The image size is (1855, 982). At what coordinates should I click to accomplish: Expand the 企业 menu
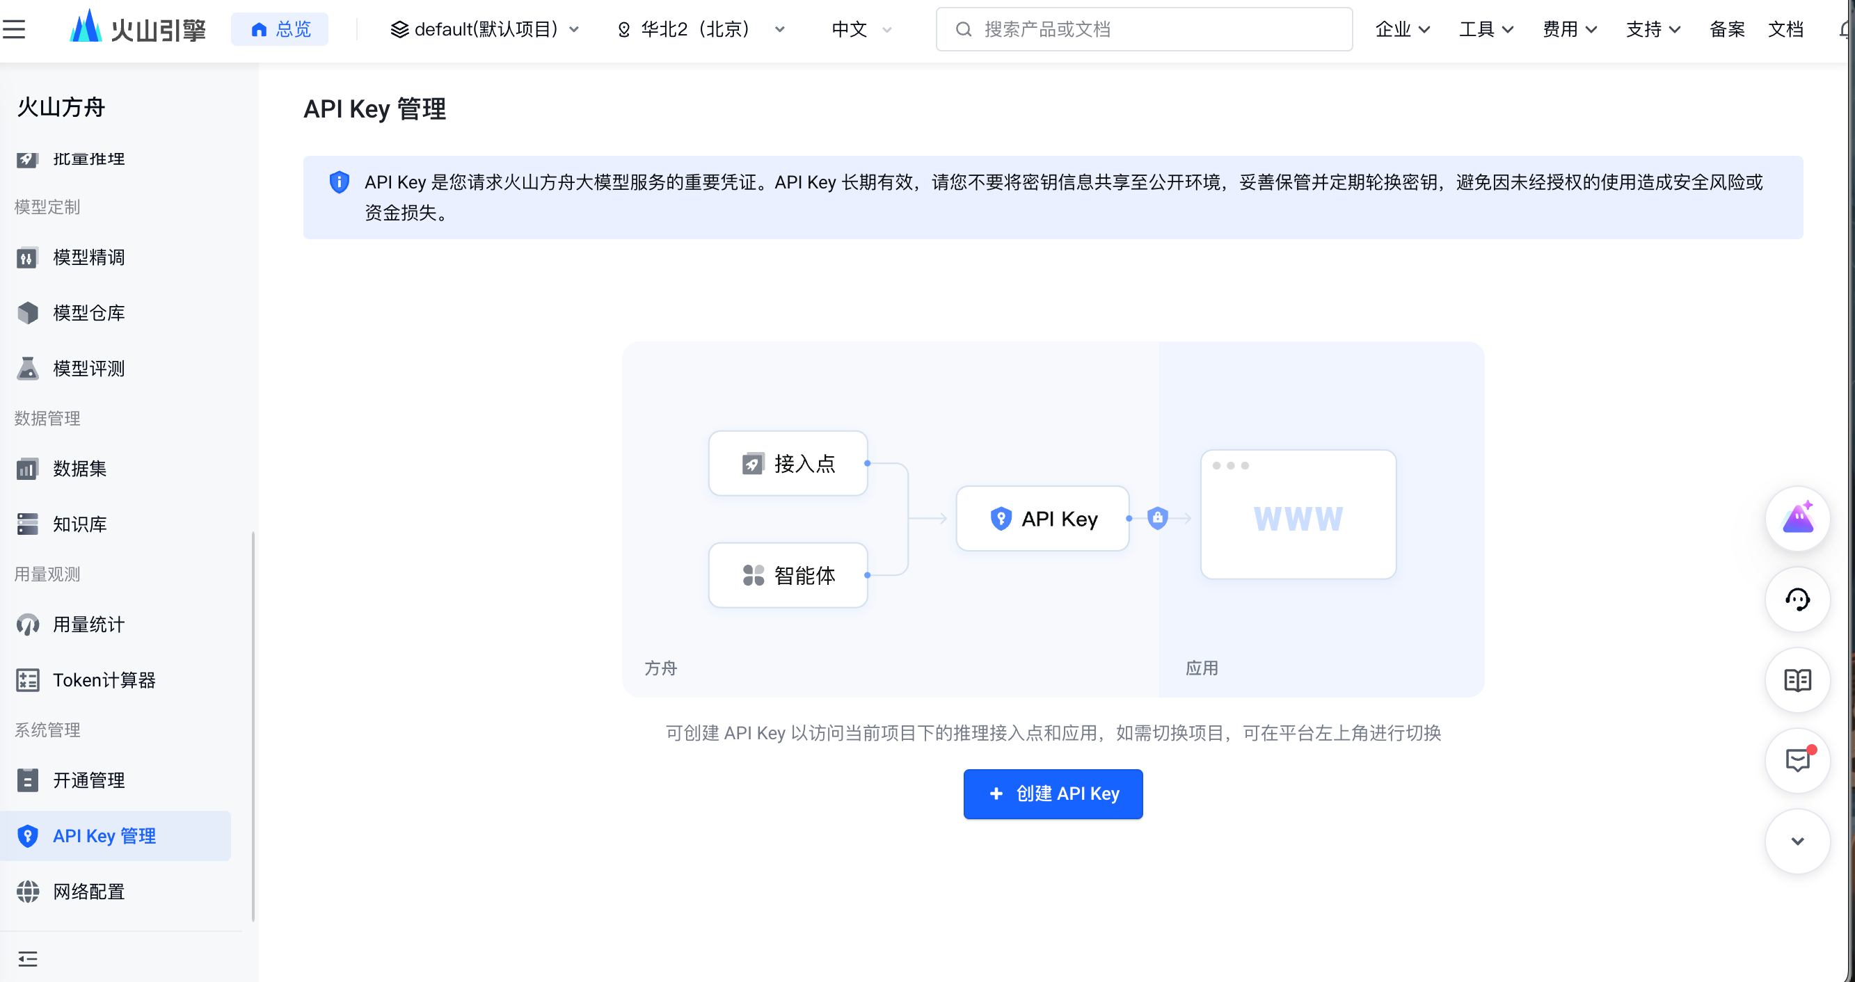(x=1402, y=29)
